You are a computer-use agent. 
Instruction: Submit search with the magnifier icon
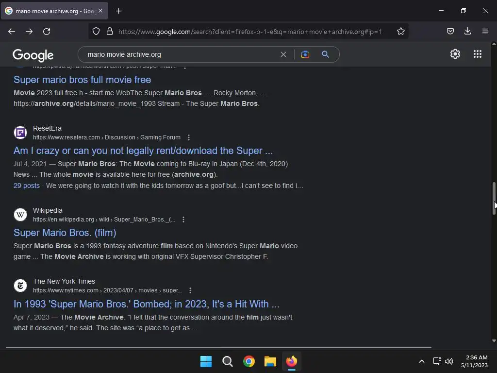point(325,54)
